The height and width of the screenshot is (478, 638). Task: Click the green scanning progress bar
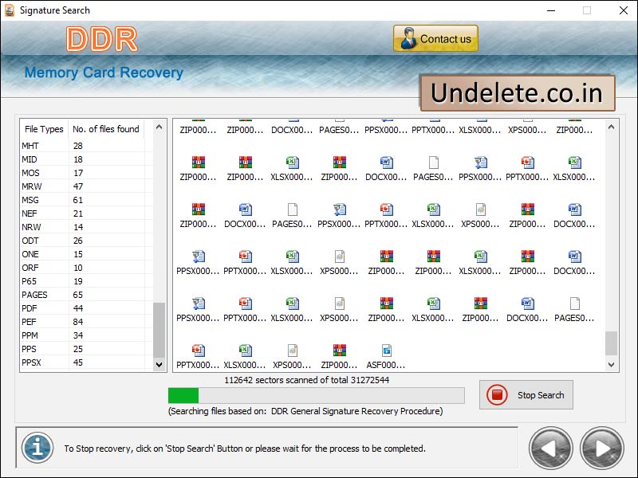[183, 394]
